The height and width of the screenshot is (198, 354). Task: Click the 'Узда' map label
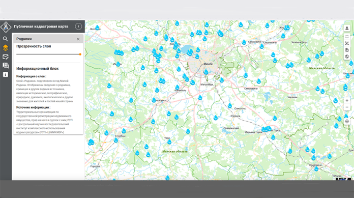click(167, 137)
